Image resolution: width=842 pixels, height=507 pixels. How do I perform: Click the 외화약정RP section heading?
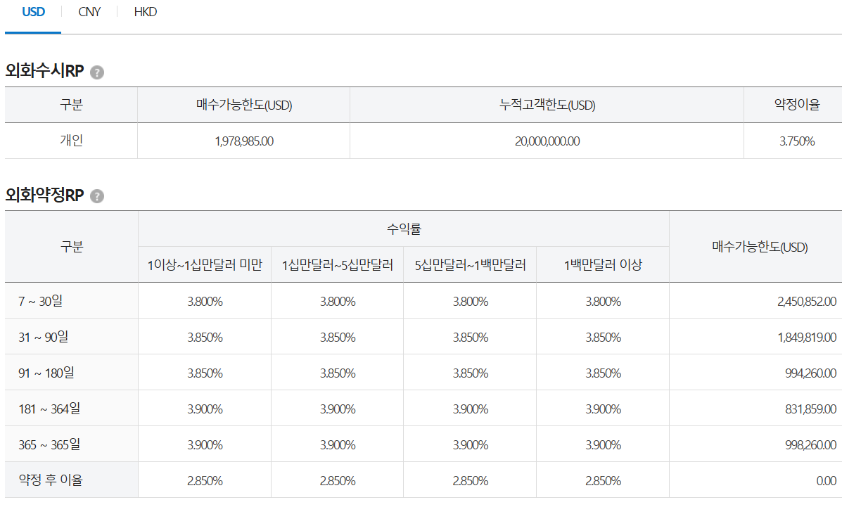click(44, 195)
